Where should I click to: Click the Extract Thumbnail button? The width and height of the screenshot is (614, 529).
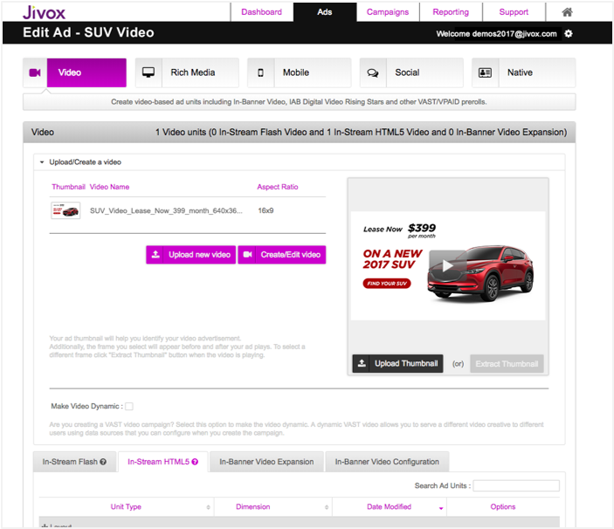[507, 363]
